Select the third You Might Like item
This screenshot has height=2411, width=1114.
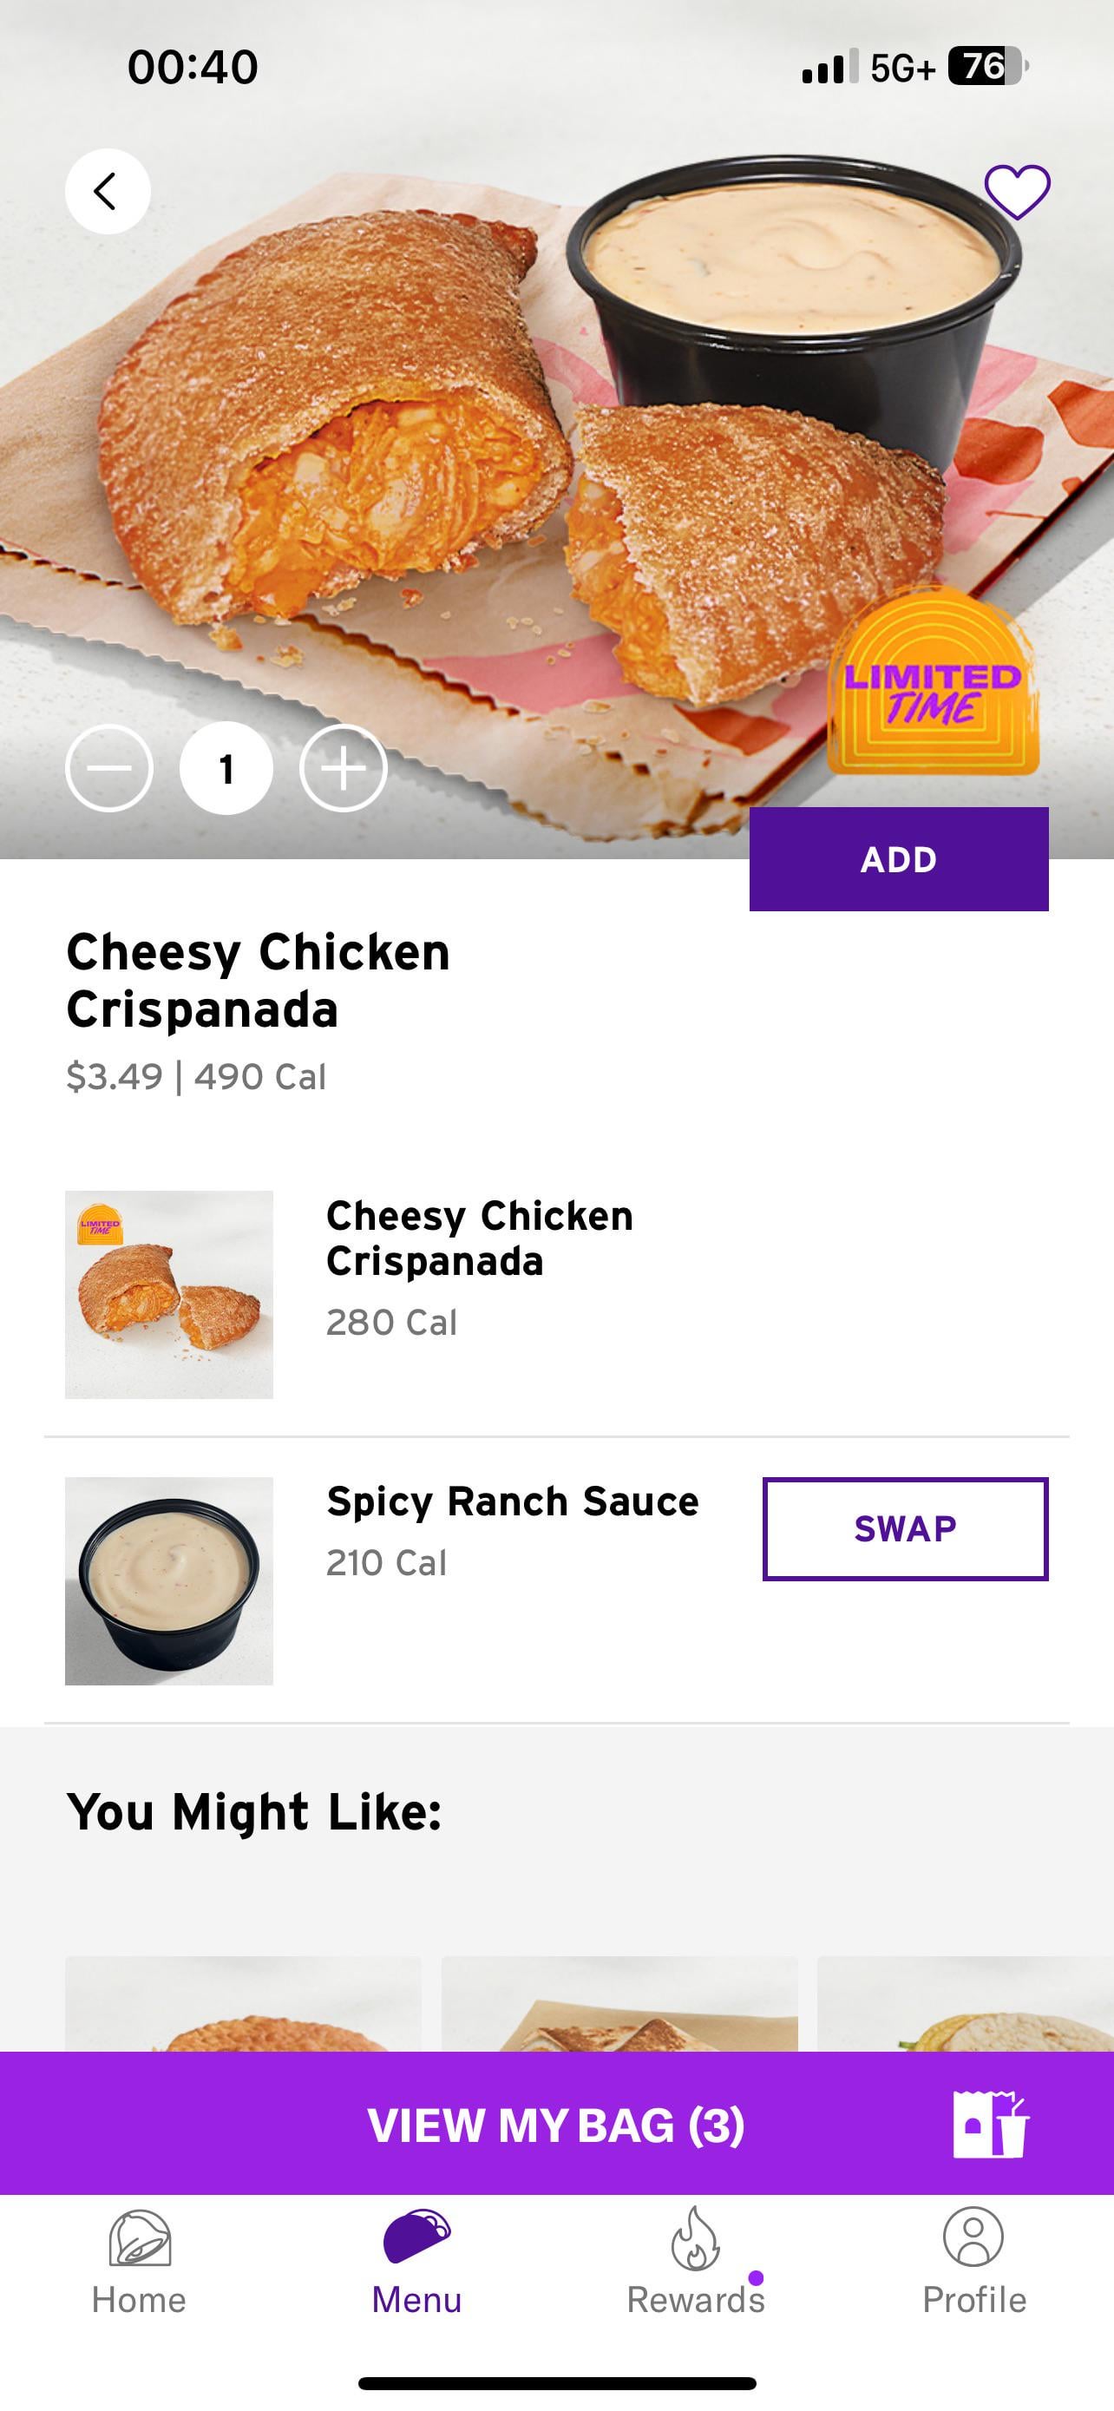[x=966, y=2006]
